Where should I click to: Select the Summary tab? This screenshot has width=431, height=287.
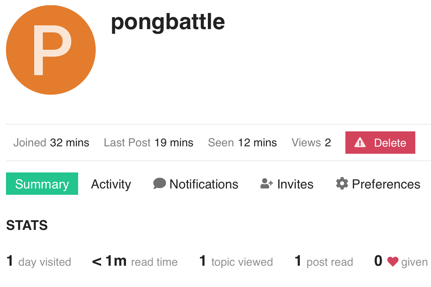tap(42, 184)
